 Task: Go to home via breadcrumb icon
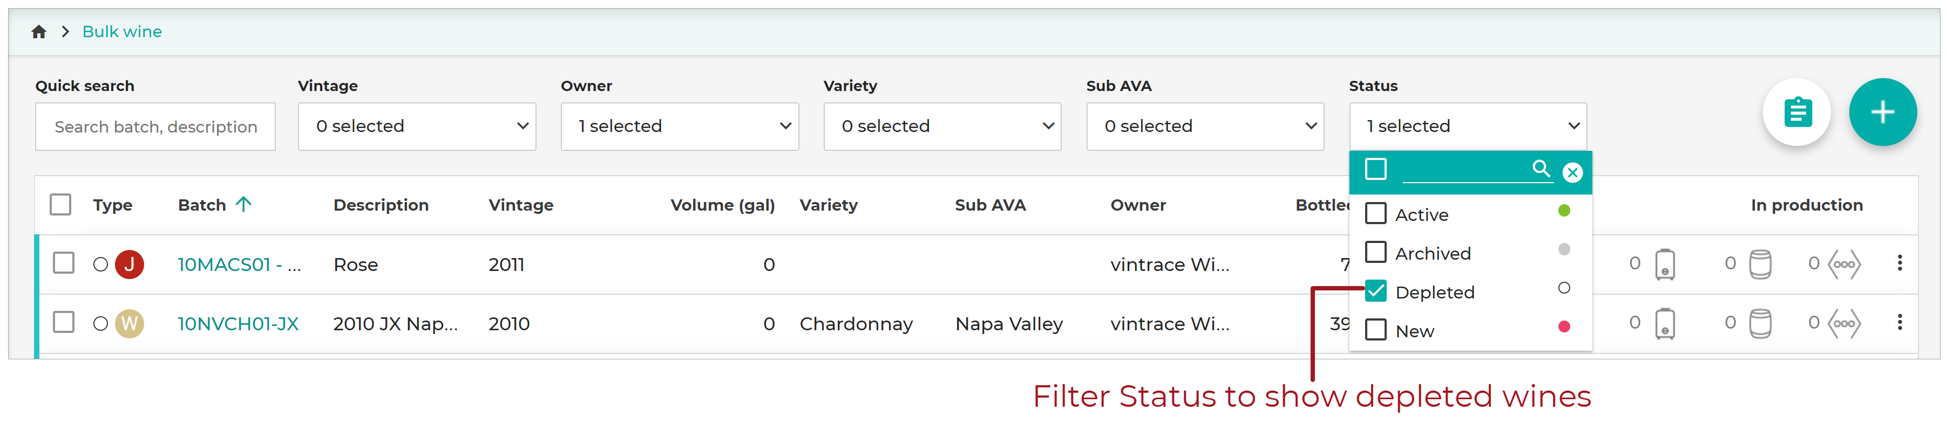pos(39,32)
